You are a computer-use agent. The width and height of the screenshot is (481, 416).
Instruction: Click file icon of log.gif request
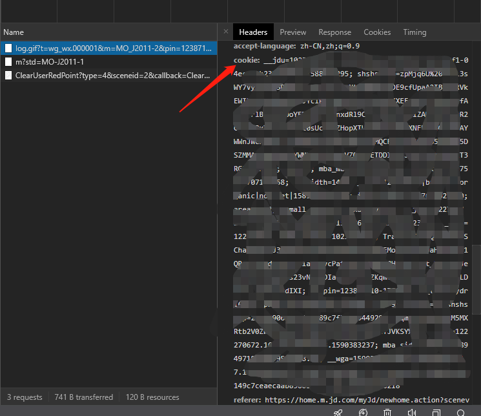click(x=8, y=48)
